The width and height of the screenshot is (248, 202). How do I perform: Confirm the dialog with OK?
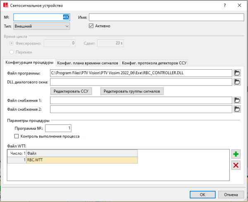click(202, 194)
